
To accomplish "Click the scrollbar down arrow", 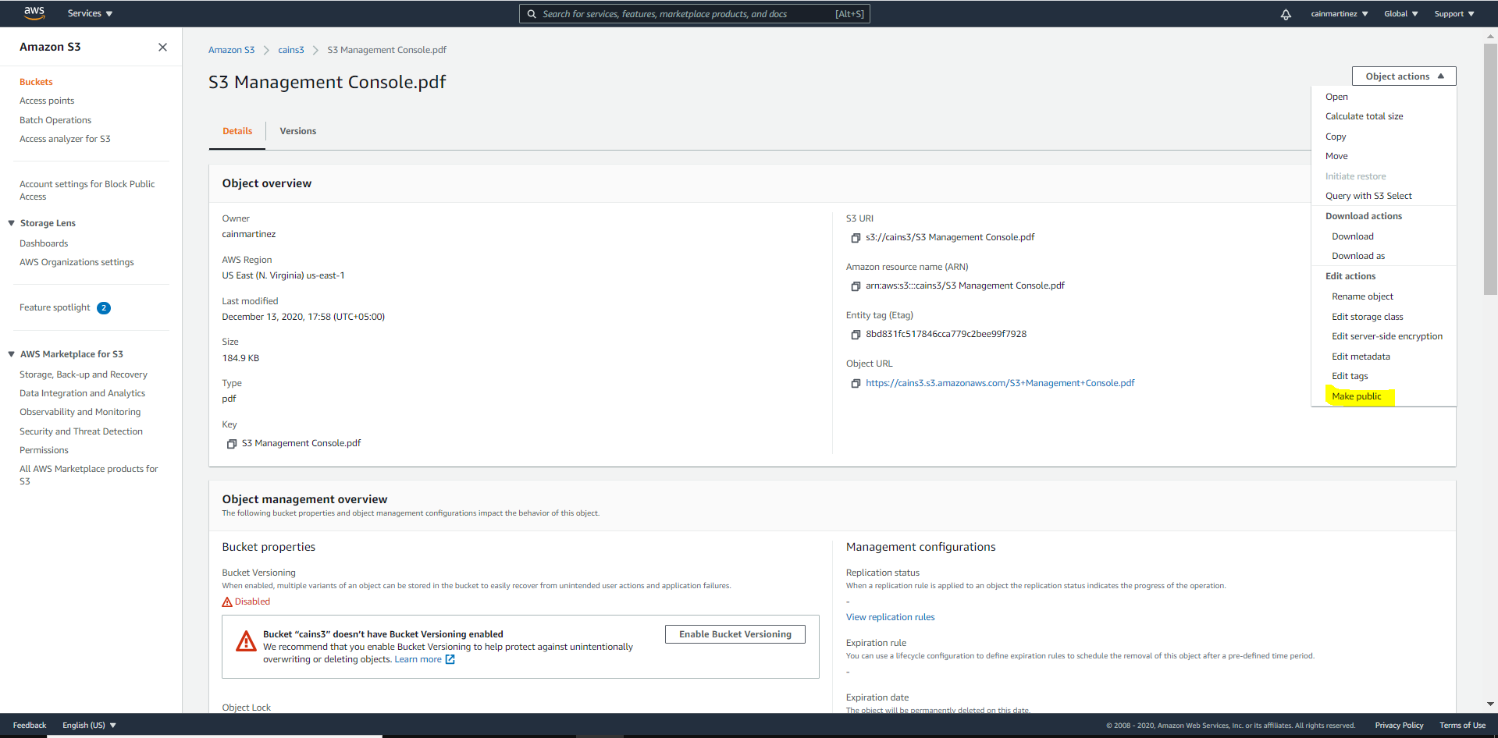I will pyautogui.click(x=1490, y=704).
